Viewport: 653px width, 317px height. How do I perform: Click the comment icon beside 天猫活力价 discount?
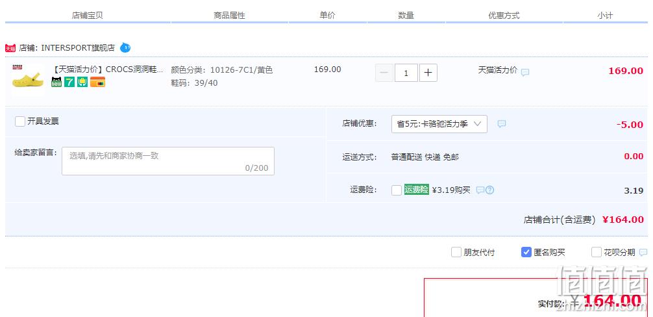[525, 73]
